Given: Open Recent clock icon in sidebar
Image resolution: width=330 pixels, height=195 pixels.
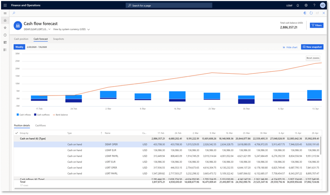Looking at the screenshot, I should click(x=5, y=35).
